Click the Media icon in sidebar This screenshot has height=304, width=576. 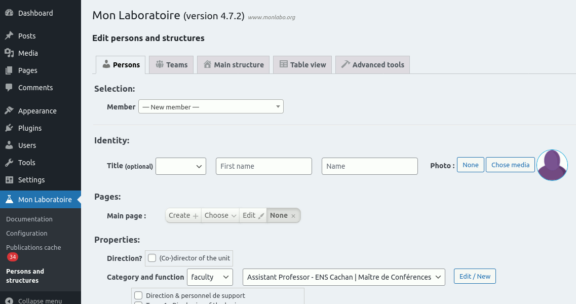[x=9, y=53]
